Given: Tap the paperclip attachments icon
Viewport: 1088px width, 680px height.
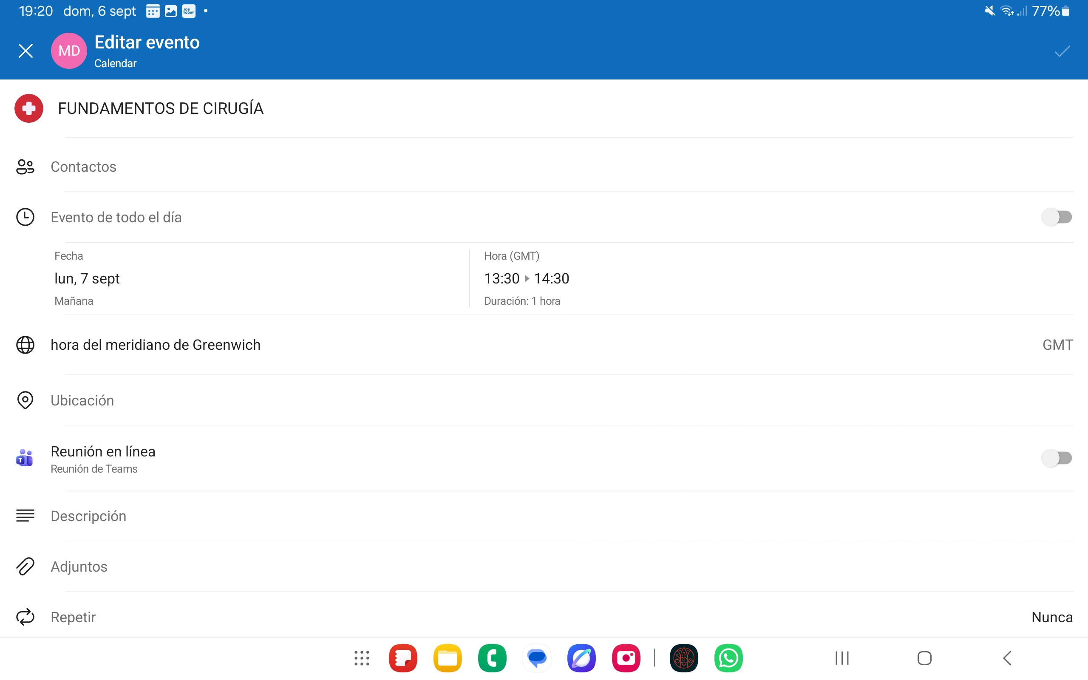Looking at the screenshot, I should [25, 567].
